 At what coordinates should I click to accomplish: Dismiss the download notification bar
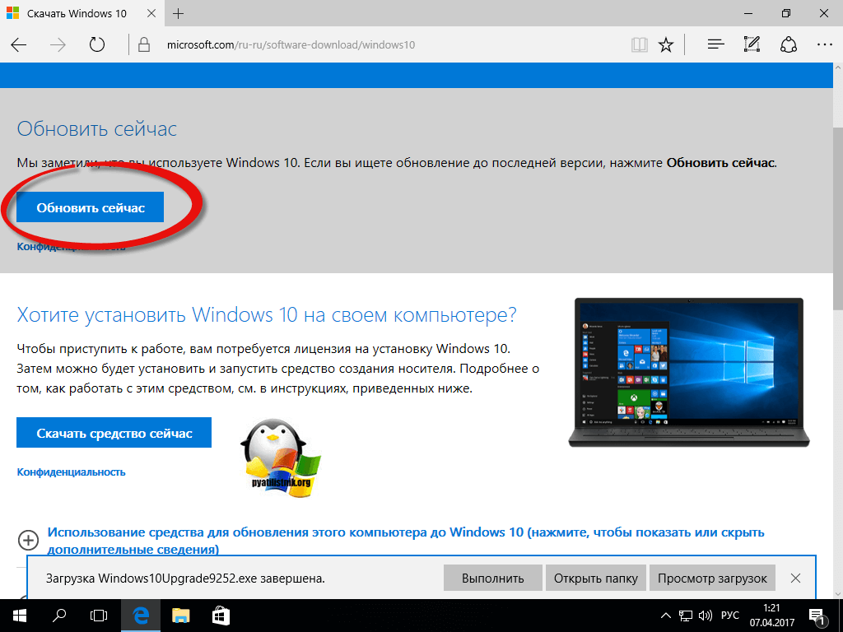[x=796, y=579]
